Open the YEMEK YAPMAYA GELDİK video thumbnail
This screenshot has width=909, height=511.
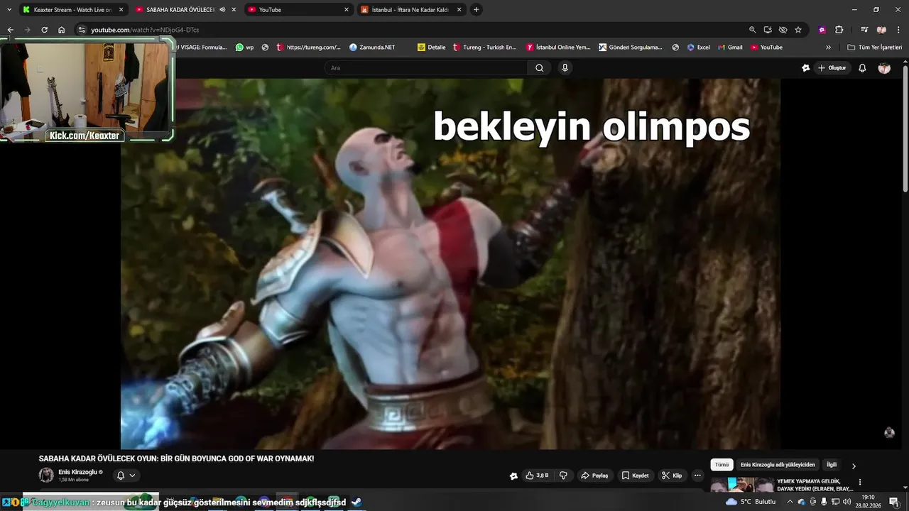(x=742, y=485)
